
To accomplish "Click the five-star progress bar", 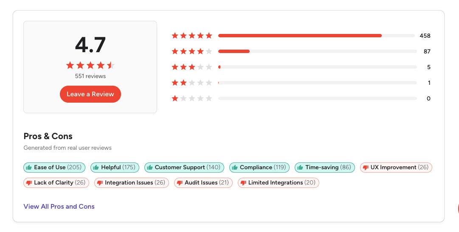I will [x=316, y=36].
